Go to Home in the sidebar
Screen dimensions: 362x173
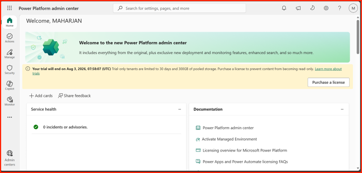(x=10, y=22)
